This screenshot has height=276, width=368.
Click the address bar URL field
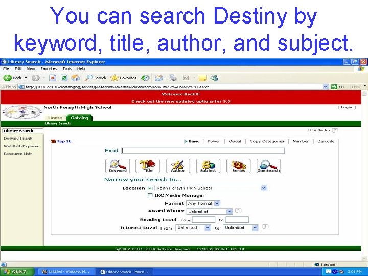tap(173, 87)
